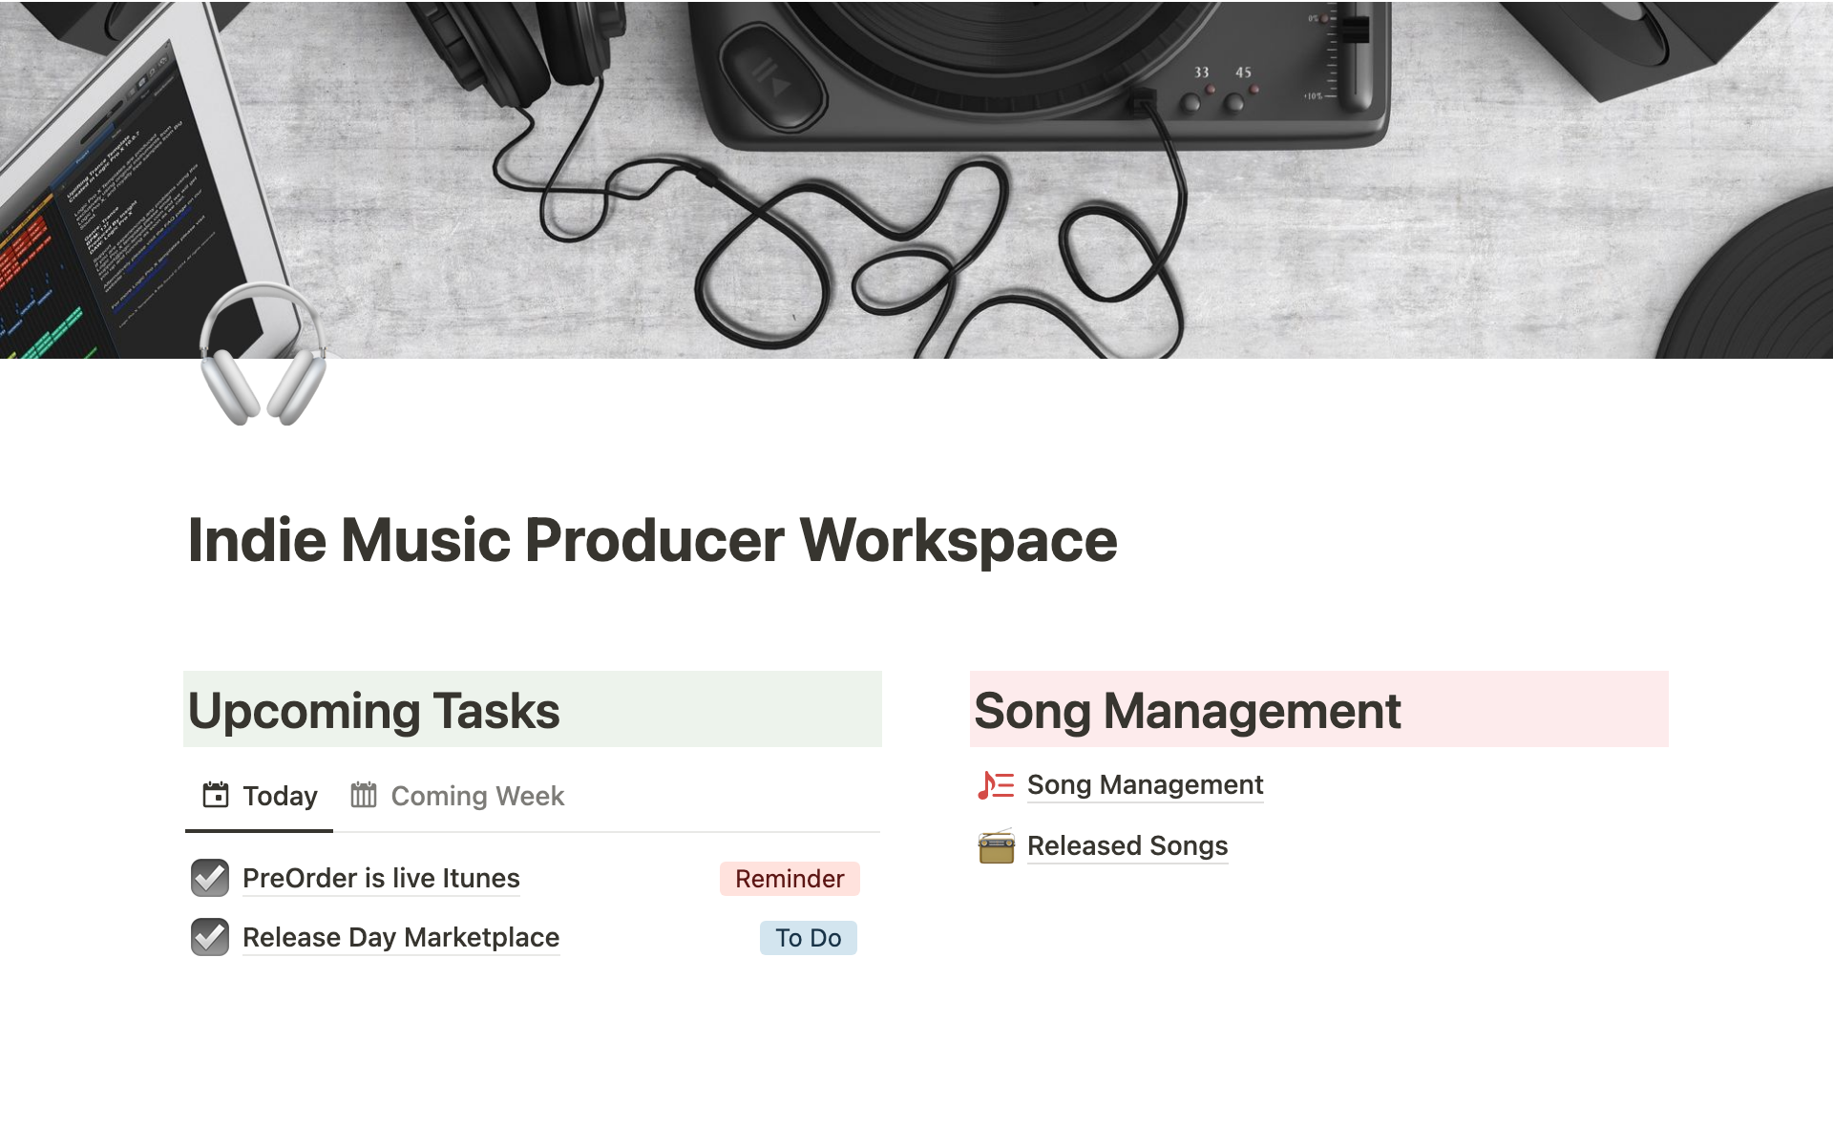Viewport: 1833px width, 1145px height.
Task: Toggle completion of the Release Day Marketplace task
Action: pos(209,937)
